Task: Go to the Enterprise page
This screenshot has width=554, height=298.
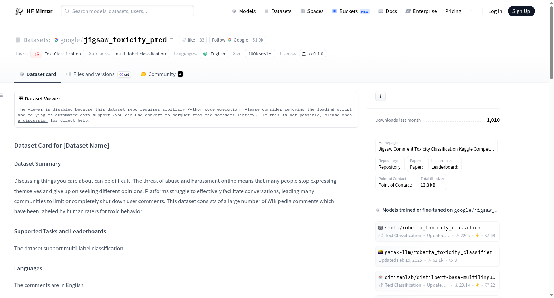Action: 421,11
